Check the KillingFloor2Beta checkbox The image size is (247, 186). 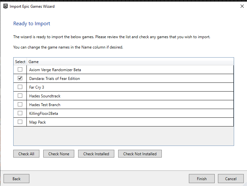point(20,113)
